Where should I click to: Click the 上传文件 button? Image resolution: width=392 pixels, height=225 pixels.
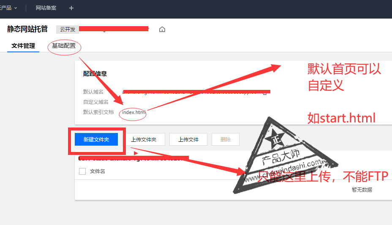[x=188, y=139]
